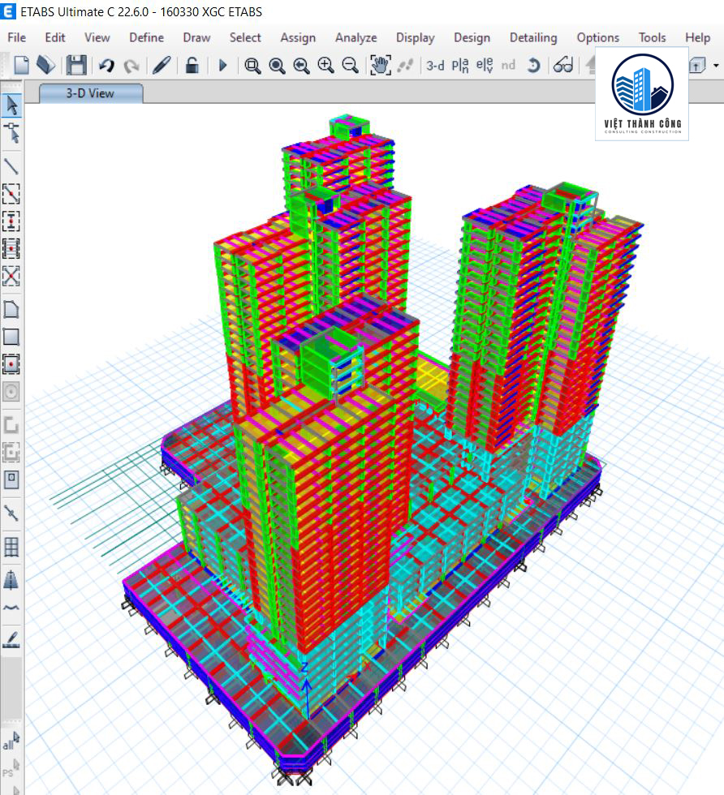This screenshot has height=795, width=724.
Task: Return to the previous zoom
Action: [x=301, y=66]
